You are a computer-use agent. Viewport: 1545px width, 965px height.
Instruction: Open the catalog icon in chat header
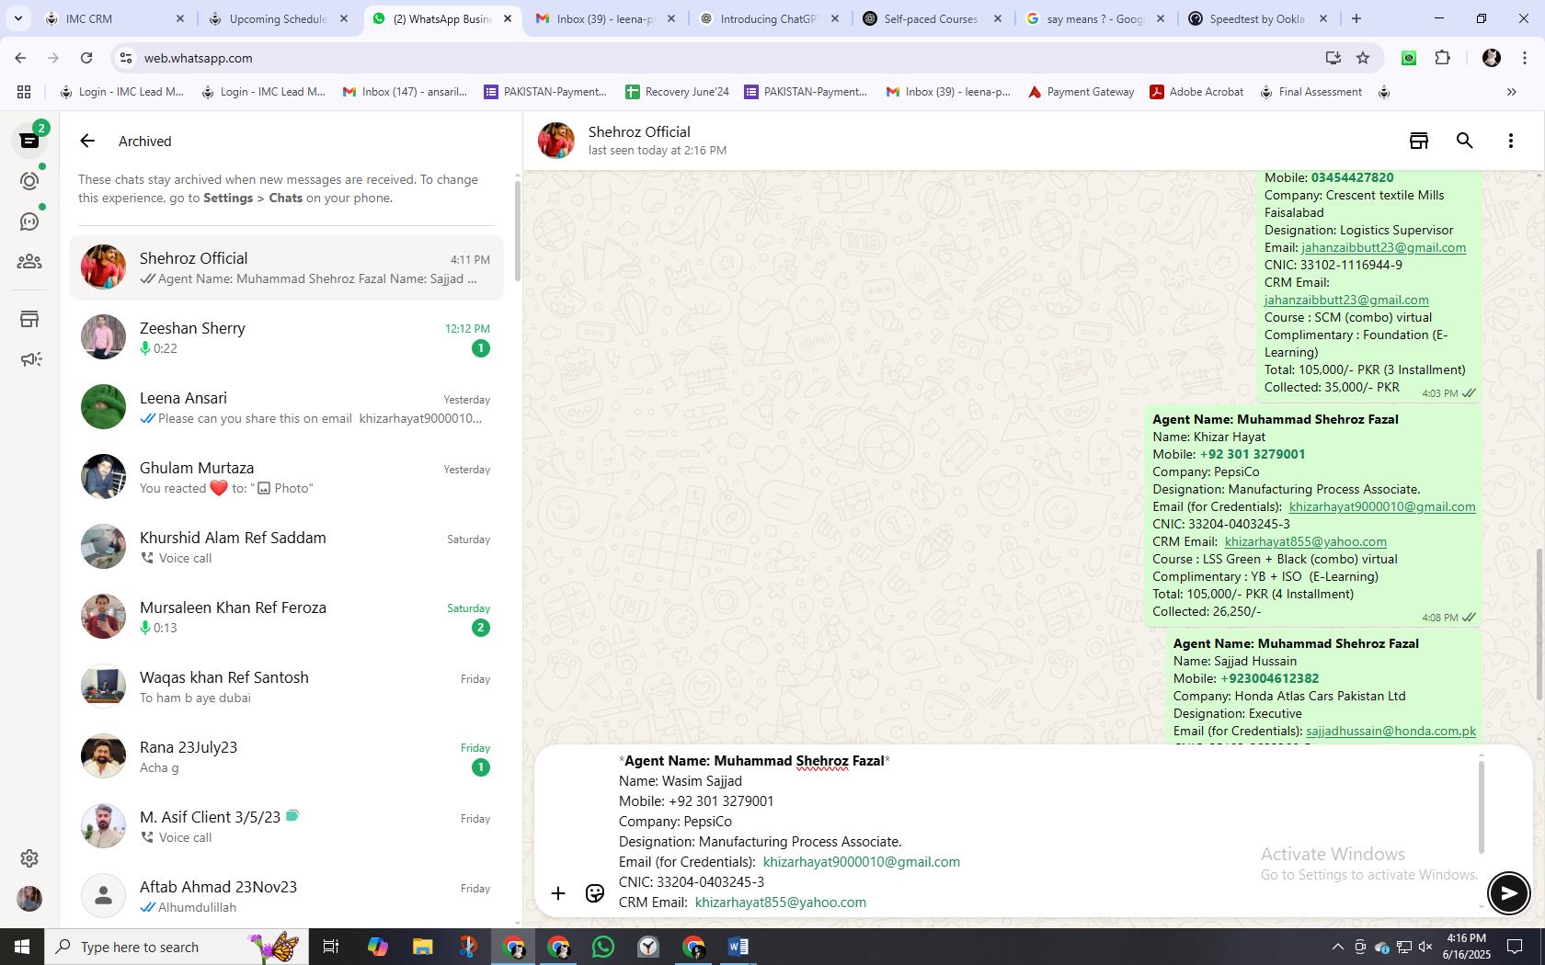[1419, 141]
